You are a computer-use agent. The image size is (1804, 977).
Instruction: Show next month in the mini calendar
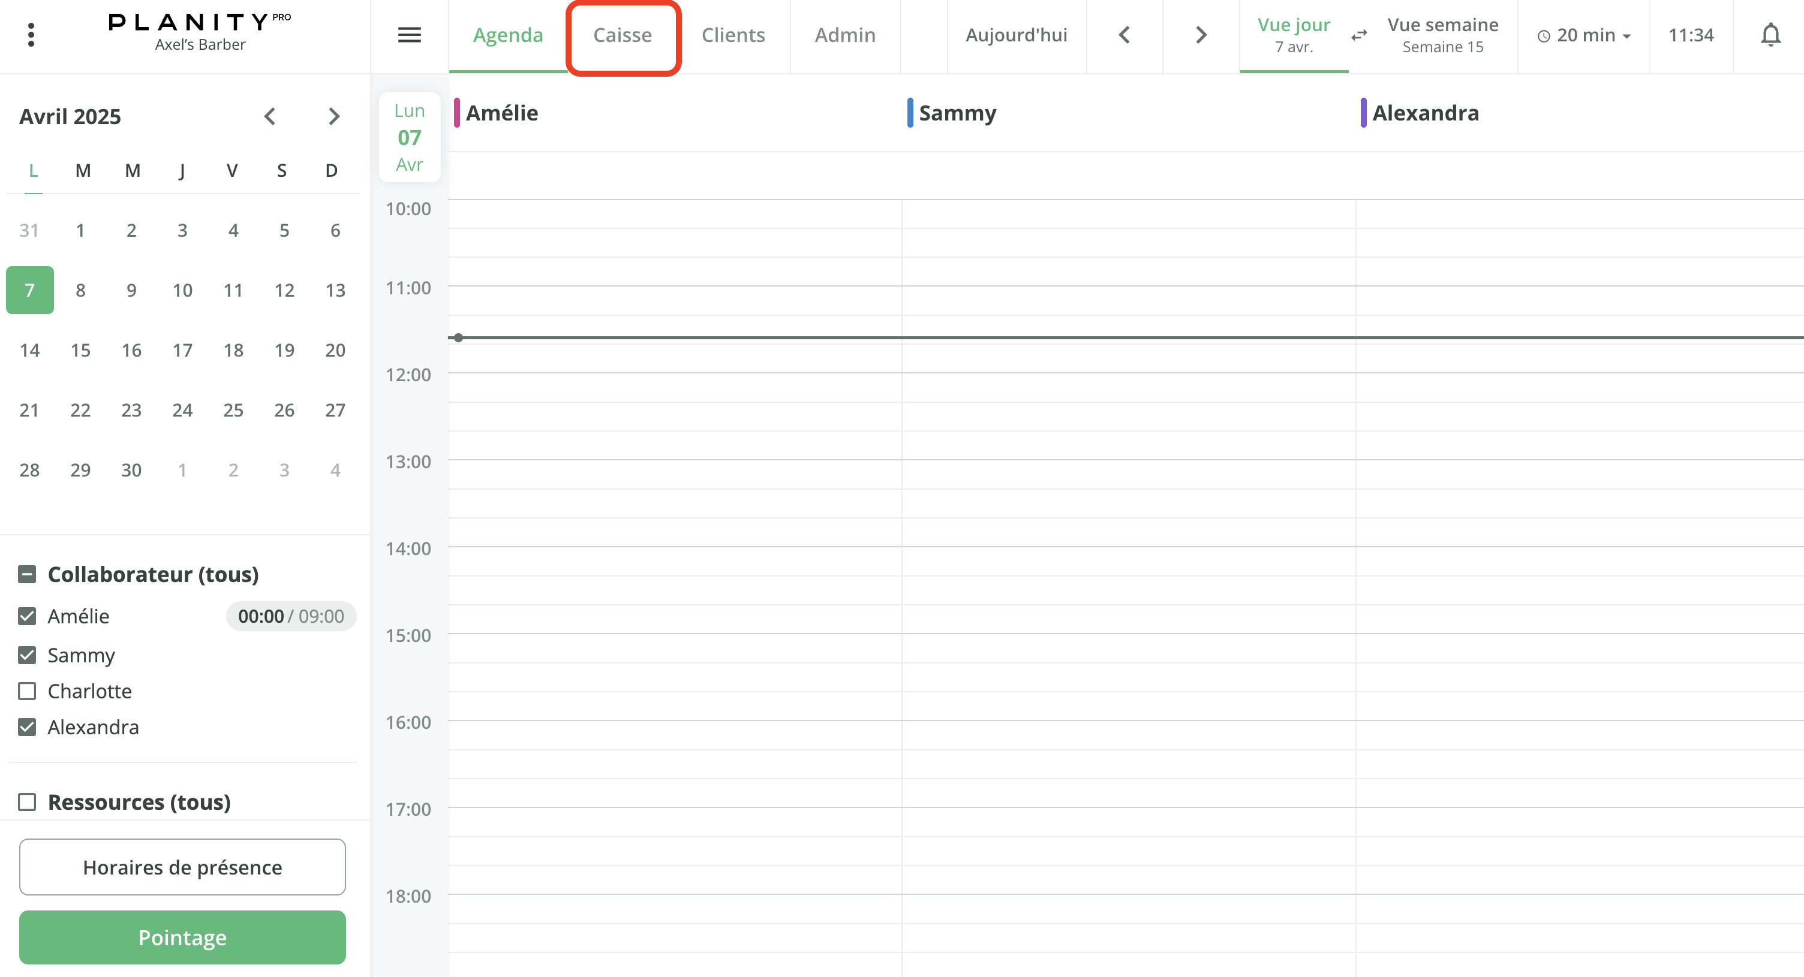click(334, 116)
